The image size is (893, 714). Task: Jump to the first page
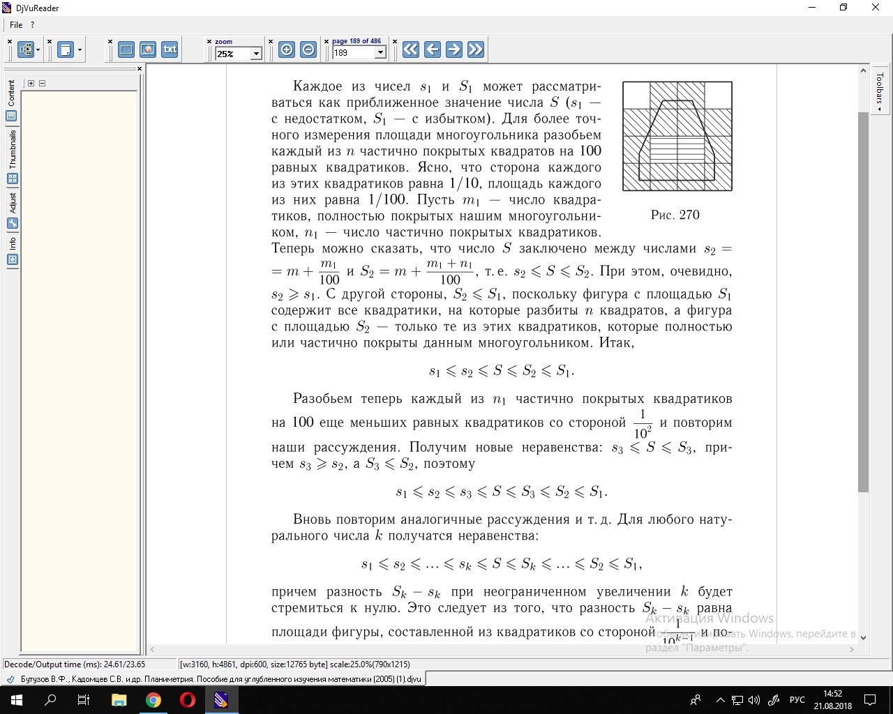coord(411,50)
